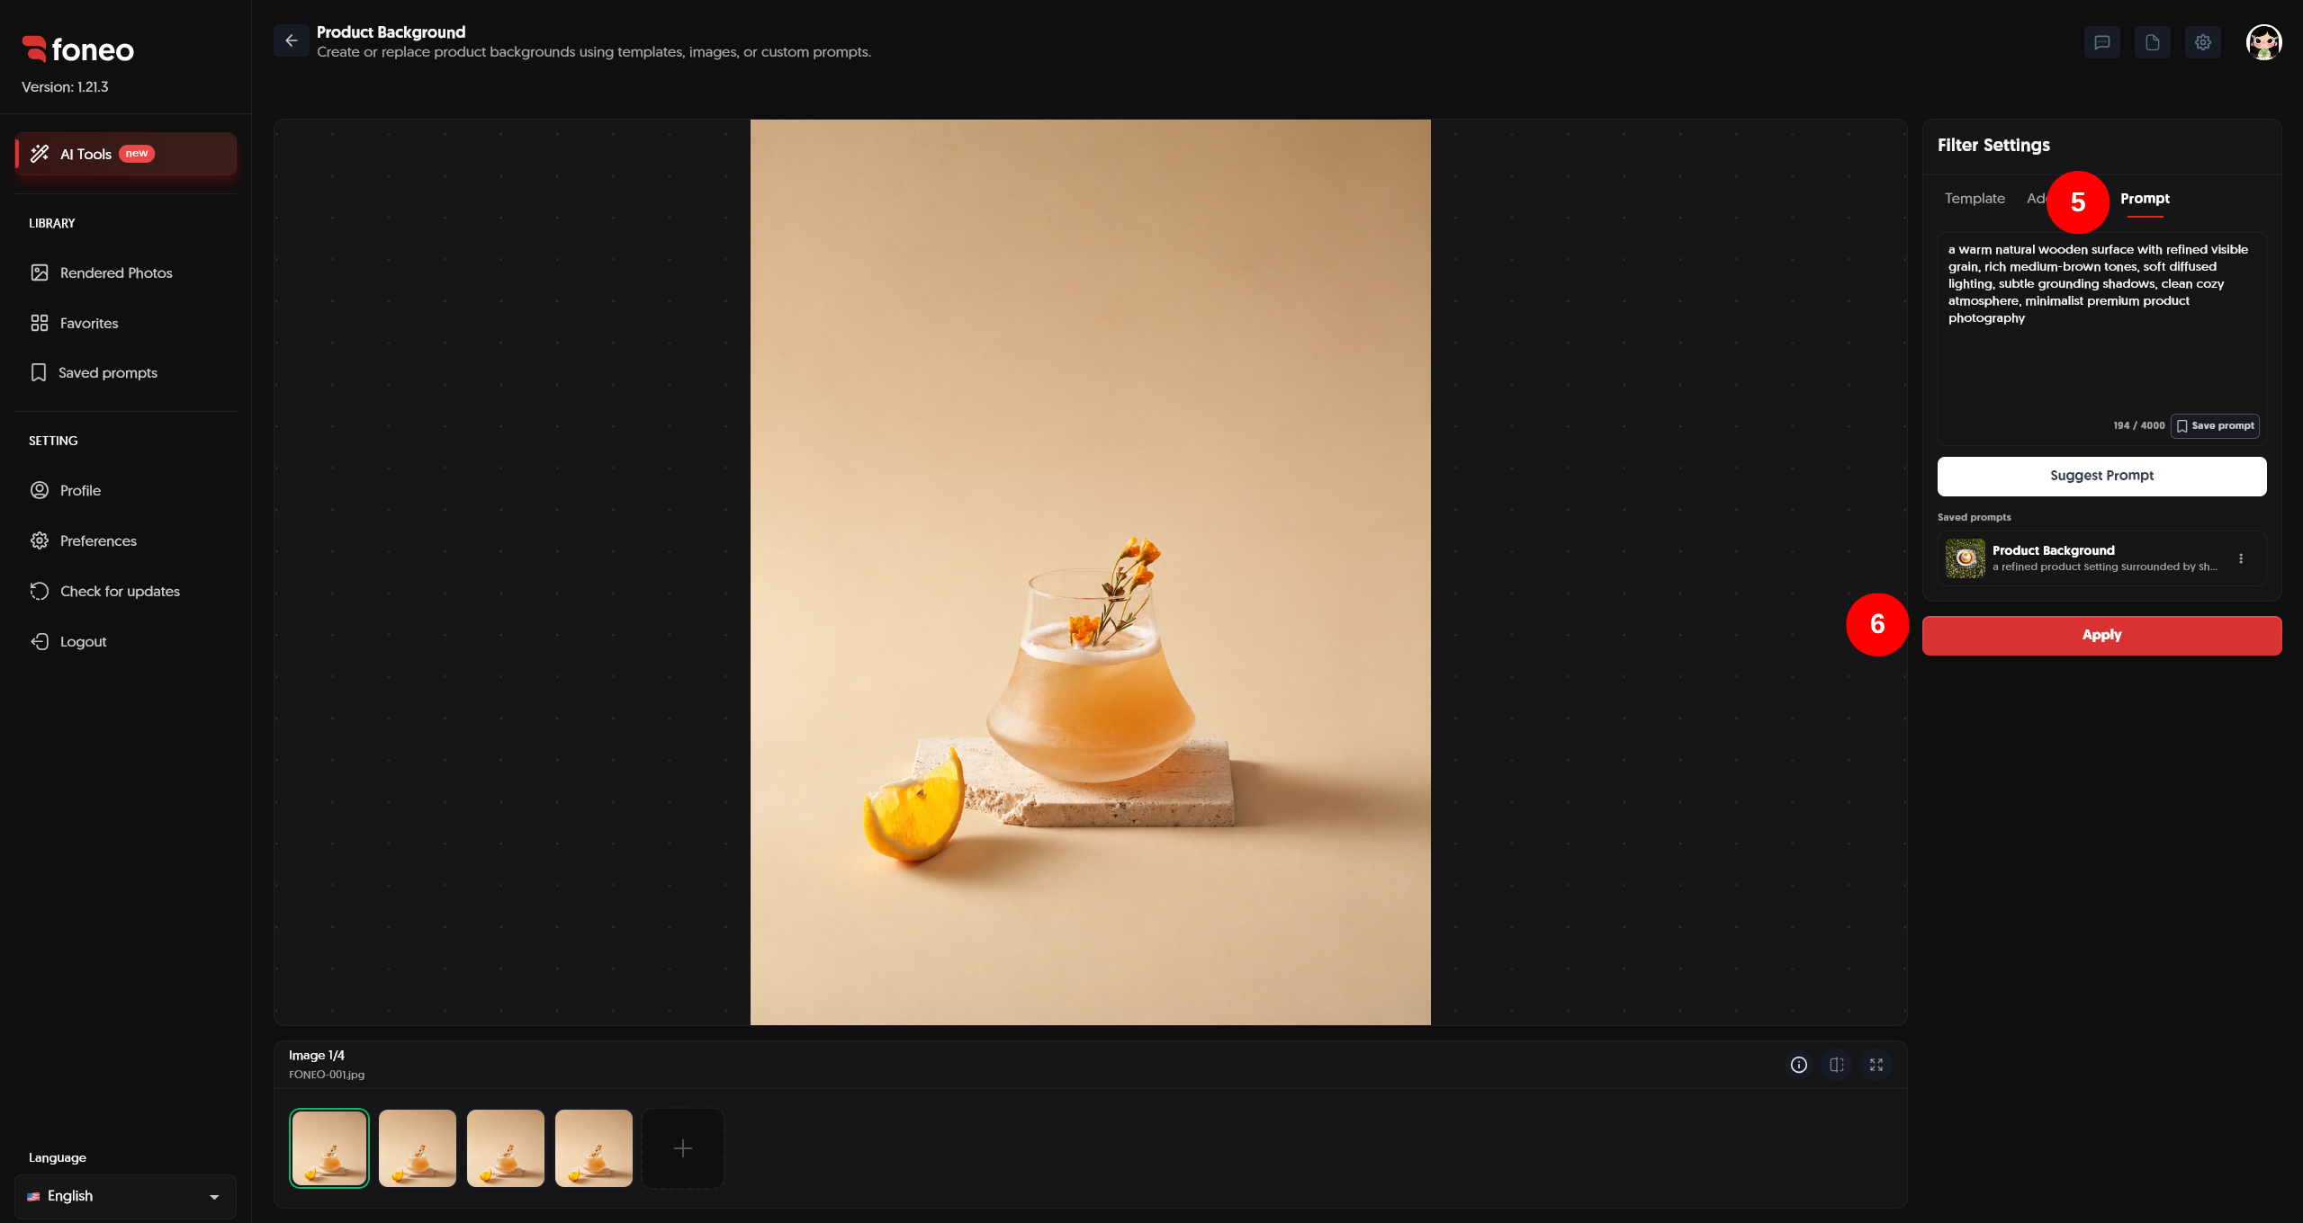Select the Prompt tab
This screenshot has height=1223, width=2303.
[x=2145, y=199]
